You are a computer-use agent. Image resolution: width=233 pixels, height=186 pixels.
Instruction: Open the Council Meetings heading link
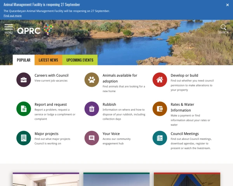click(x=186, y=134)
